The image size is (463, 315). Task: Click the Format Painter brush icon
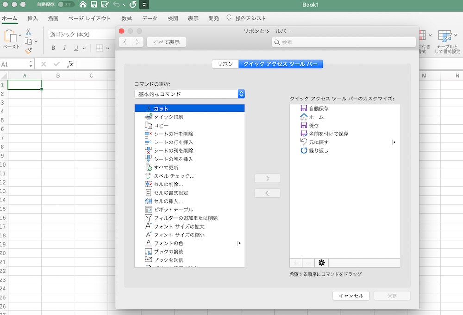tap(29, 51)
